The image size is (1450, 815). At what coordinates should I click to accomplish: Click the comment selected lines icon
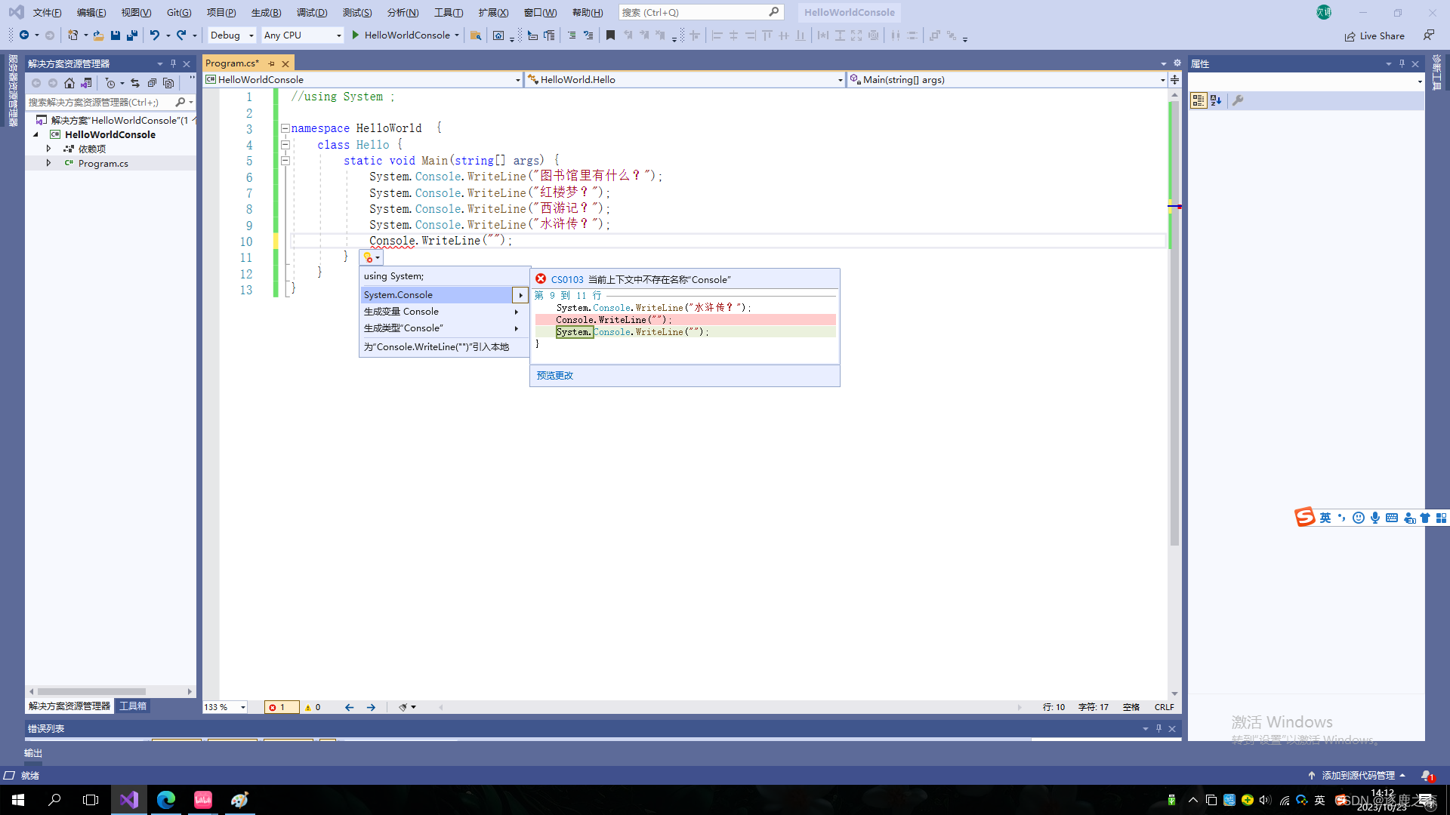[x=572, y=35]
